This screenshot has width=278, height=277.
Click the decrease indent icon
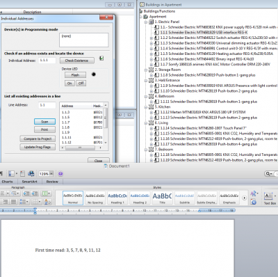[x=26, y=193]
